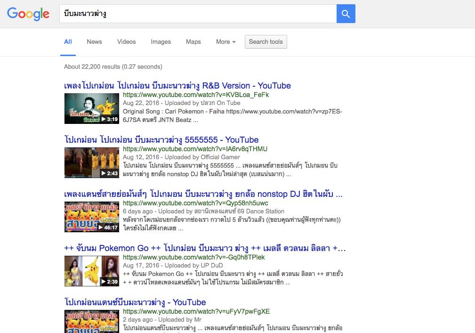Click '2 days ago - Uploaded by Mr' line
This screenshot has height=333, width=475.
click(x=162, y=320)
